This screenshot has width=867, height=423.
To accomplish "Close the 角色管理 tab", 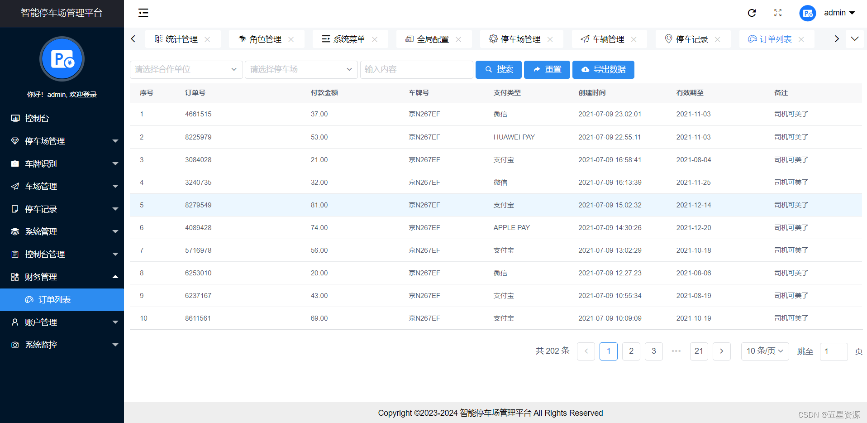I will (x=291, y=39).
